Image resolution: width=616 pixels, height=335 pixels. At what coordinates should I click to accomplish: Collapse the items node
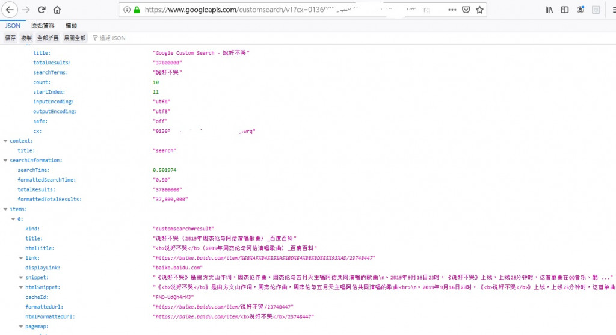tap(5, 209)
